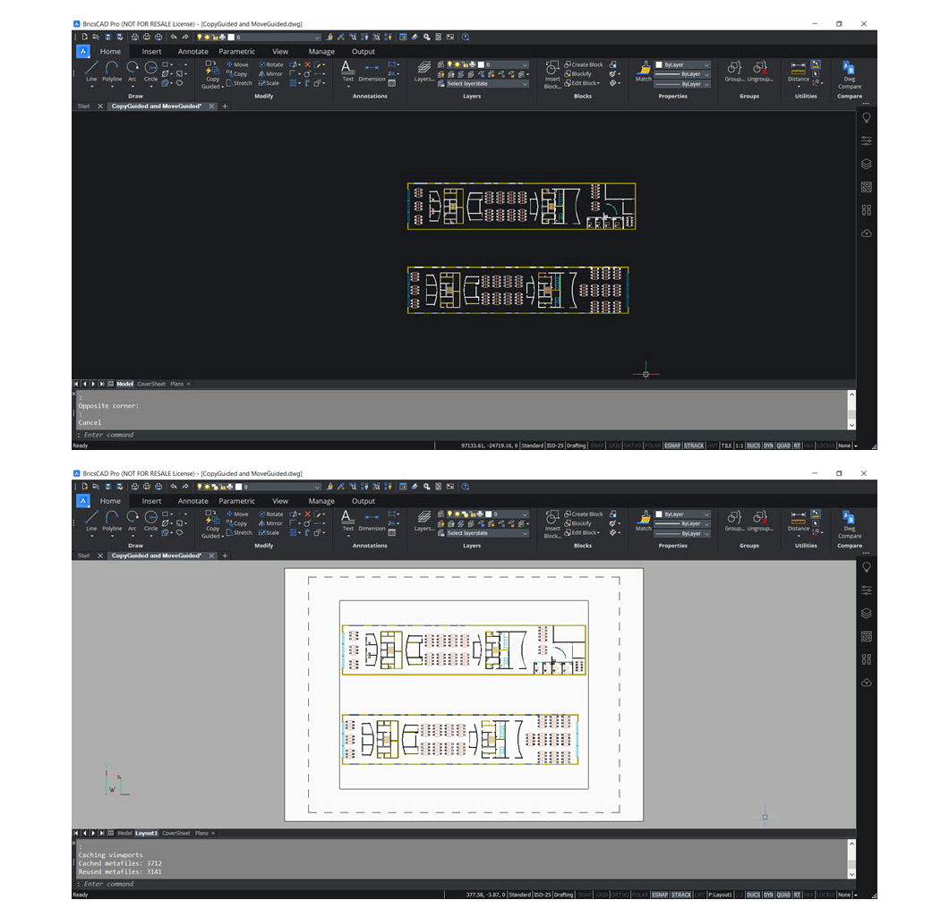This screenshot has height=917, width=949.
Task: Click red X delete icon in upper window
Action: coord(307,64)
